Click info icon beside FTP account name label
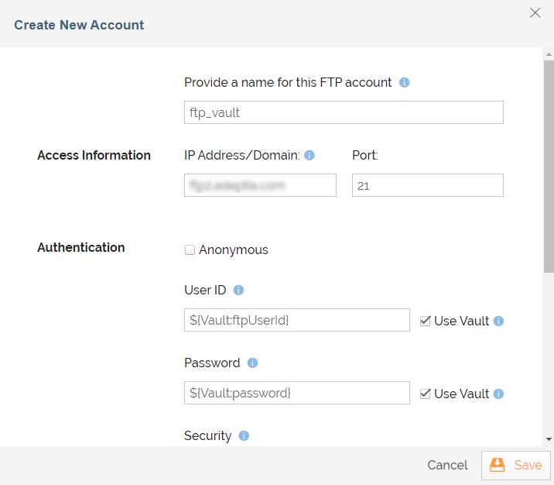 click(x=404, y=82)
